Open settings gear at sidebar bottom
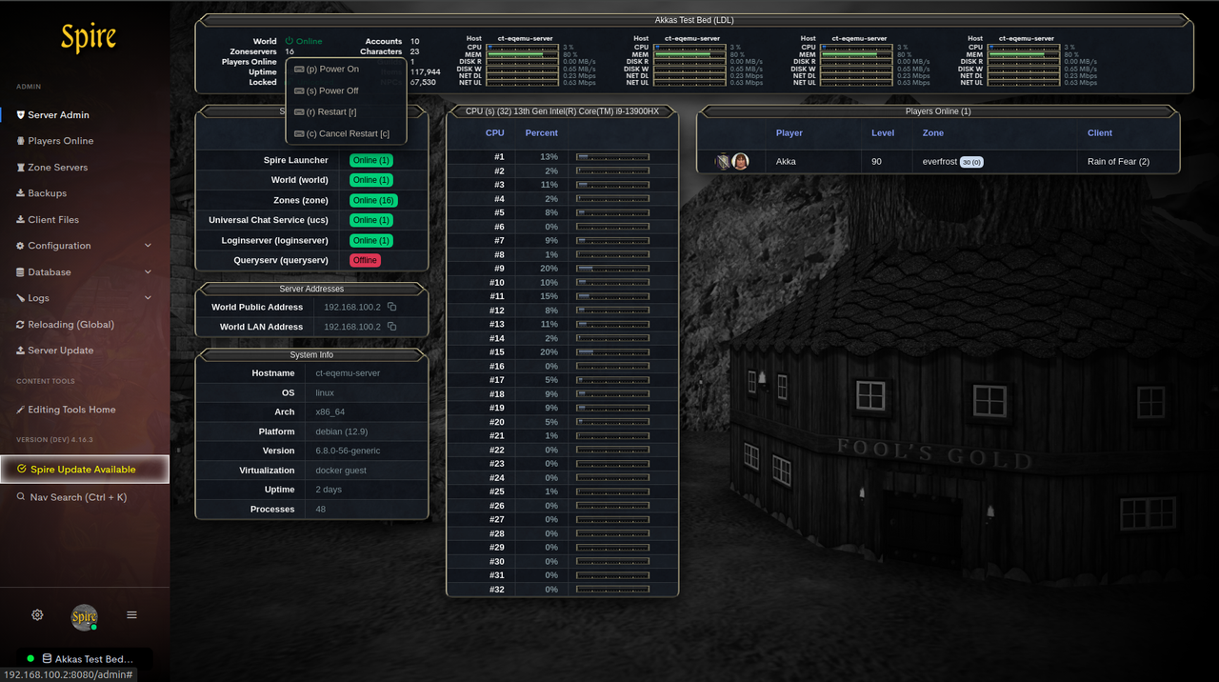This screenshot has height=682, width=1219. pyautogui.click(x=37, y=615)
